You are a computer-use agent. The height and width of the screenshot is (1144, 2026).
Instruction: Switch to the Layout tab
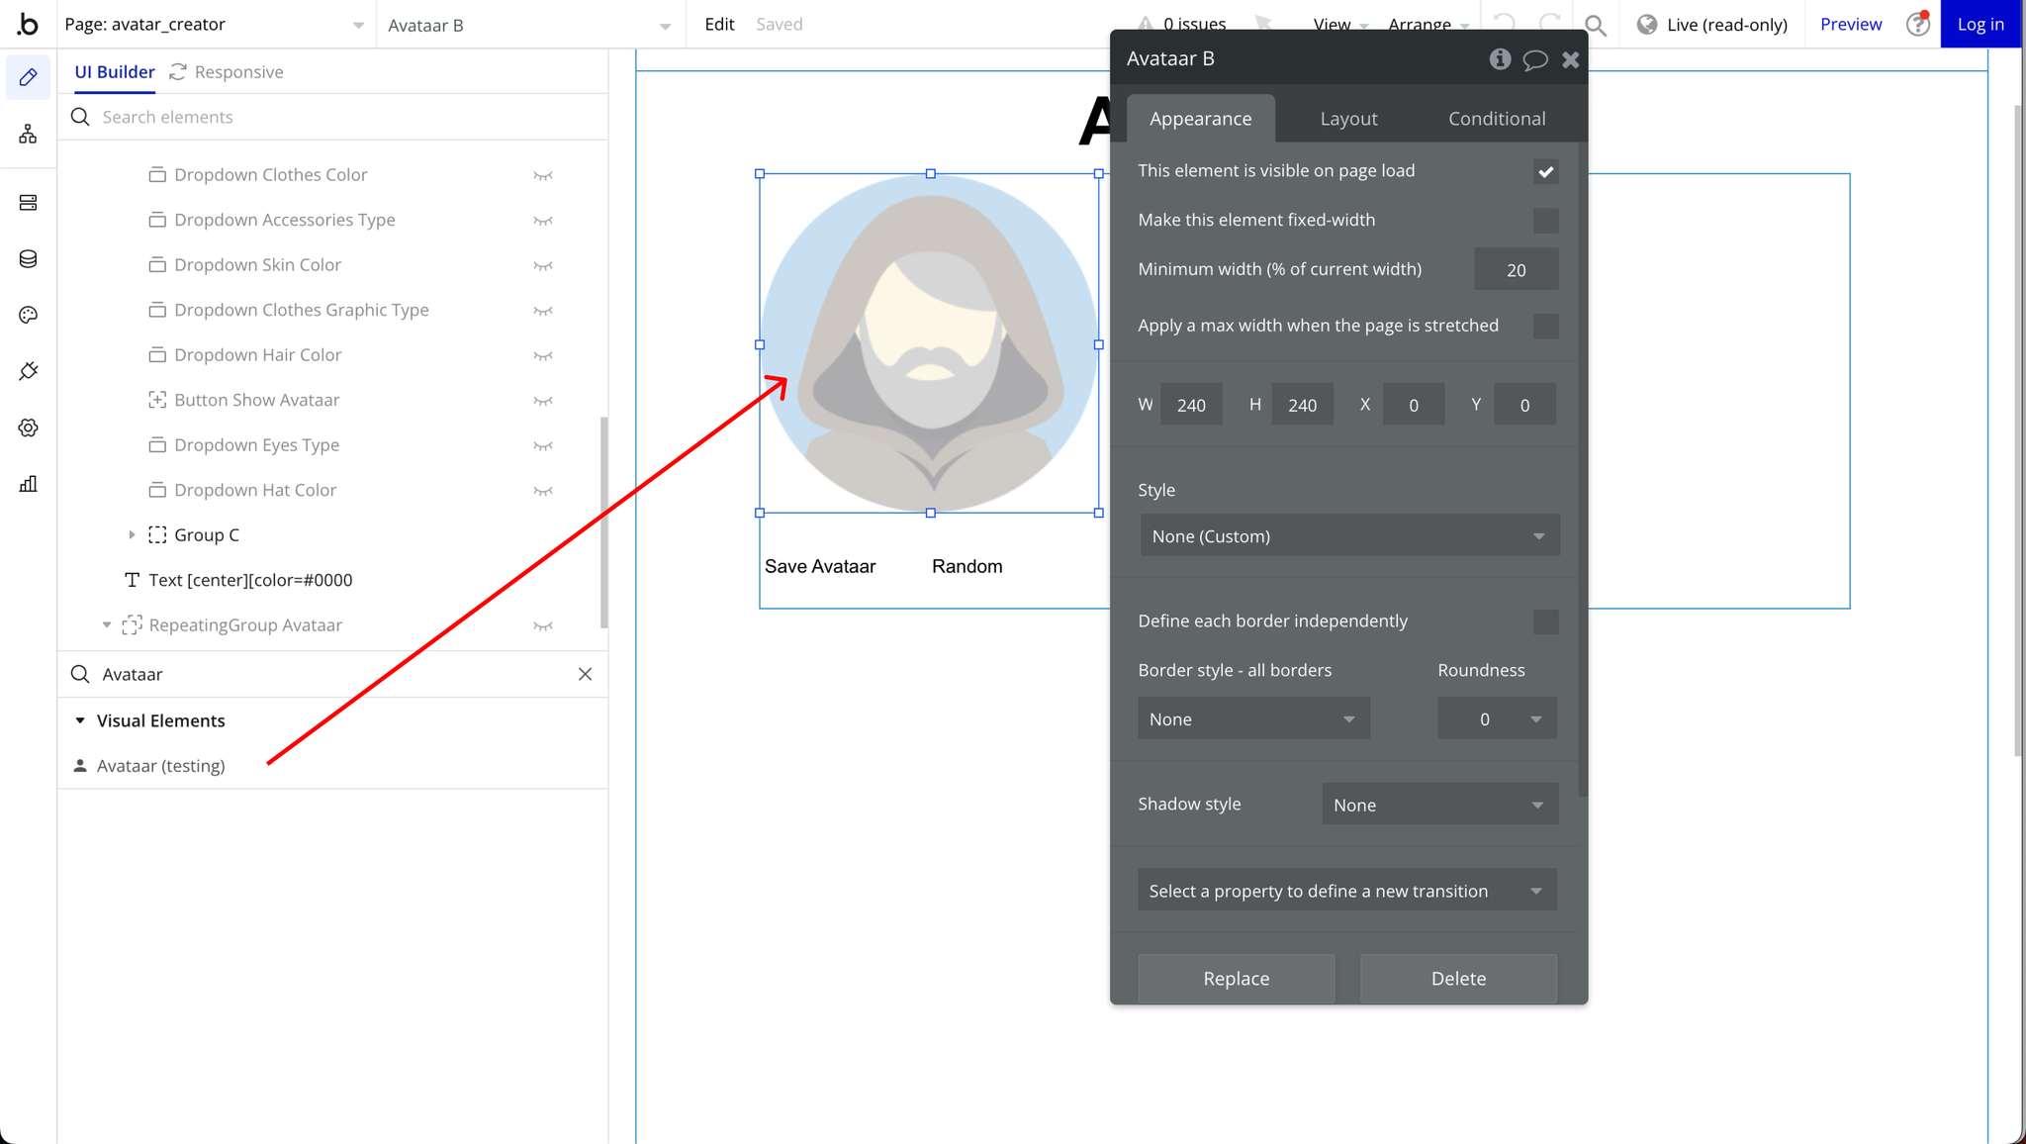(1348, 119)
